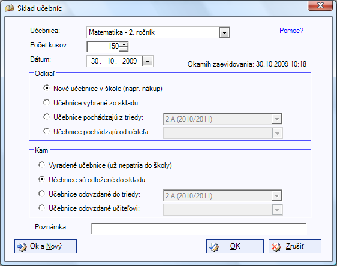337x266 pixels.
Task: Click the book icon in title bar
Action: click(x=9, y=8)
